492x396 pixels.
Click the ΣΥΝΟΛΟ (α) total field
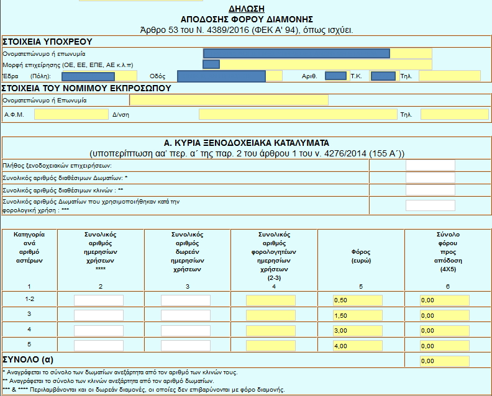(445, 361)
